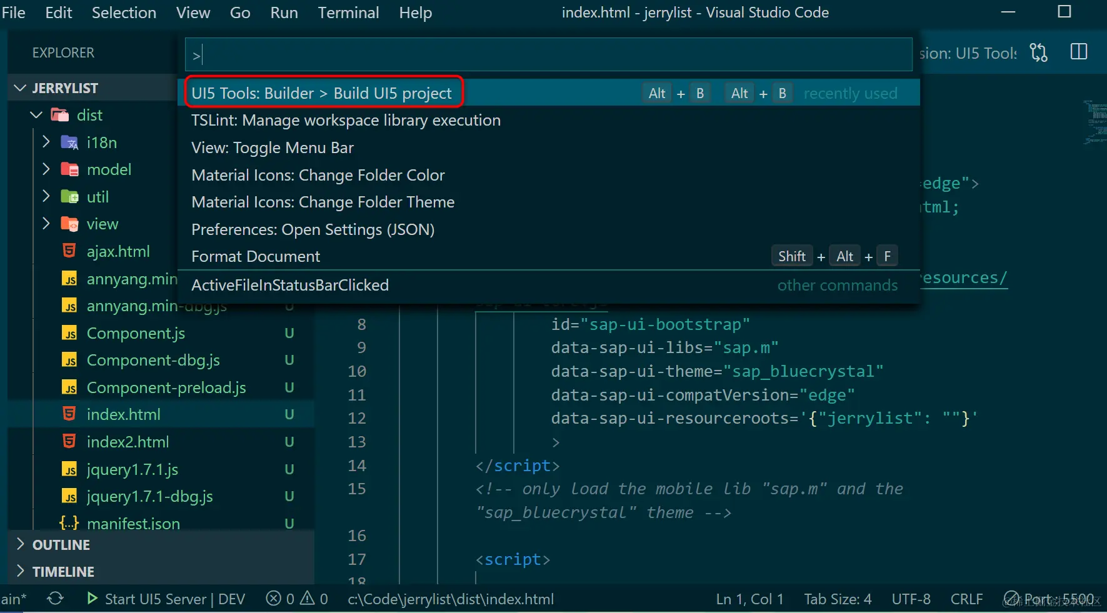Image resolution: width=1107 pixels, height=613 pixels.
Task: Open changes compare icon in editor toolbar
Action: [1038, 52]
